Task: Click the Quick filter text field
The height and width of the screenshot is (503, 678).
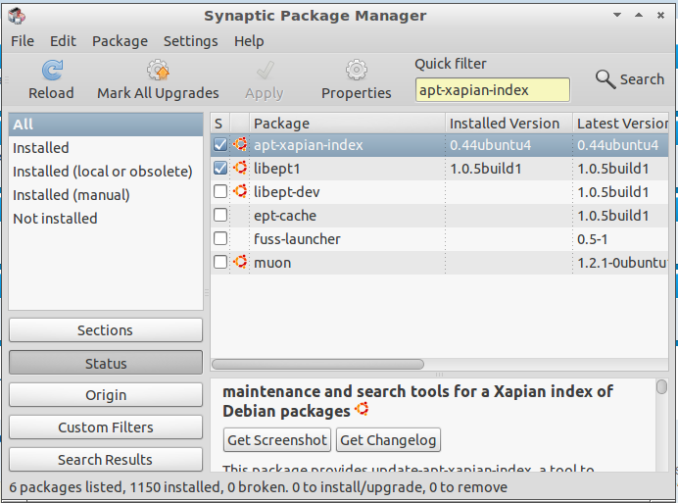Action: click(x=493, y=90)
